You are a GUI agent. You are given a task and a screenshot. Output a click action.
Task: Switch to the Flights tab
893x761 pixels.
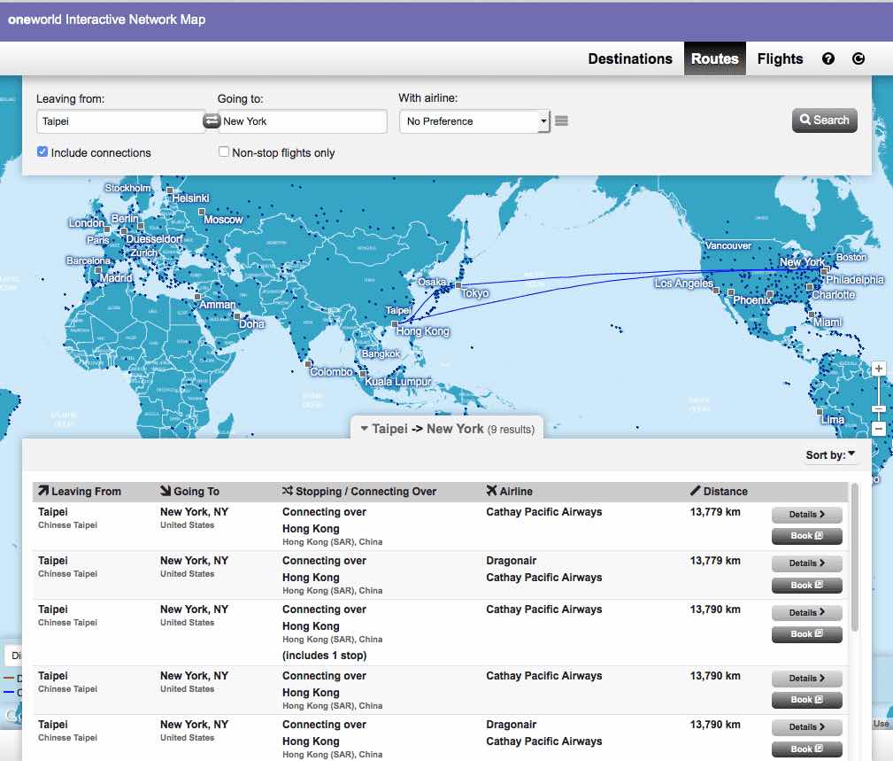pos(780,58)
